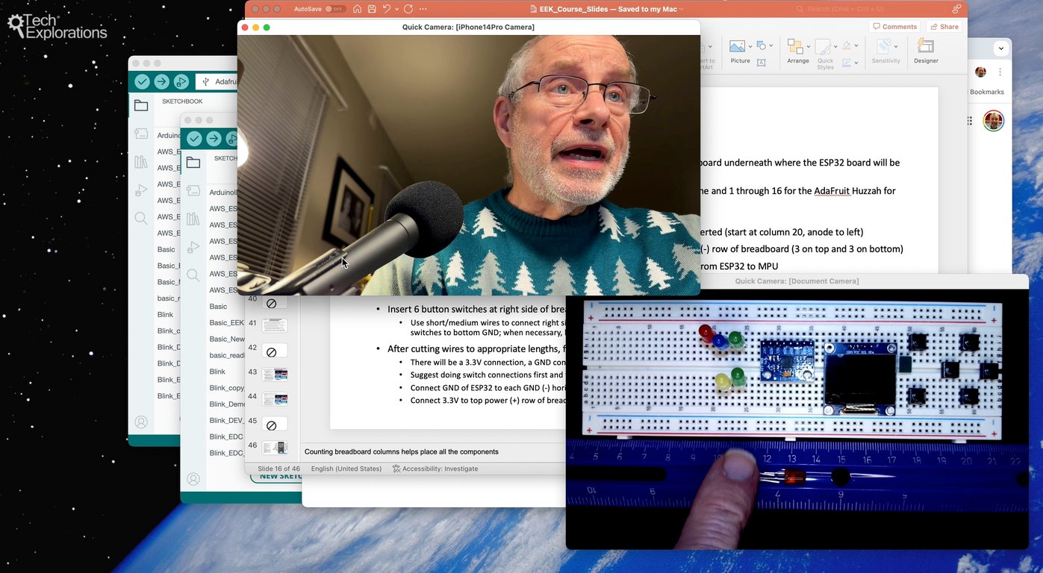The width and height of the screenshot is (1043, 573).
Task: Click Upload arrow in the front Arduino window
Action: pos(214,139)
